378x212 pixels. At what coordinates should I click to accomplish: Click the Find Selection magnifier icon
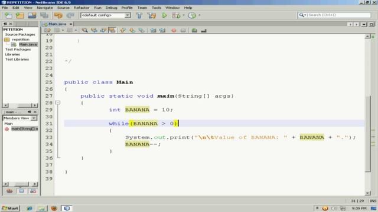point(84,30)
